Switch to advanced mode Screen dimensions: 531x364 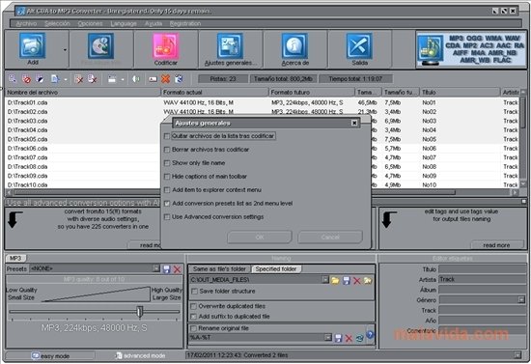point(140,355)
